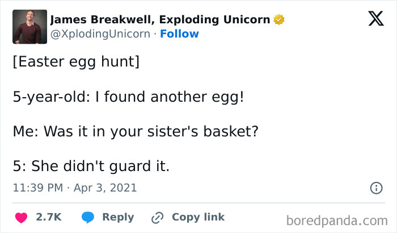This screenshot has height=233, width=397.
Task: Click the blue reply bubble icon
Action: pos(87,217)
